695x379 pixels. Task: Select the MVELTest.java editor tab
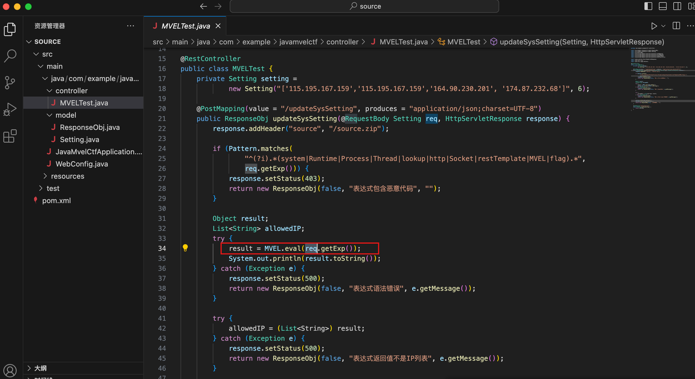185,26
